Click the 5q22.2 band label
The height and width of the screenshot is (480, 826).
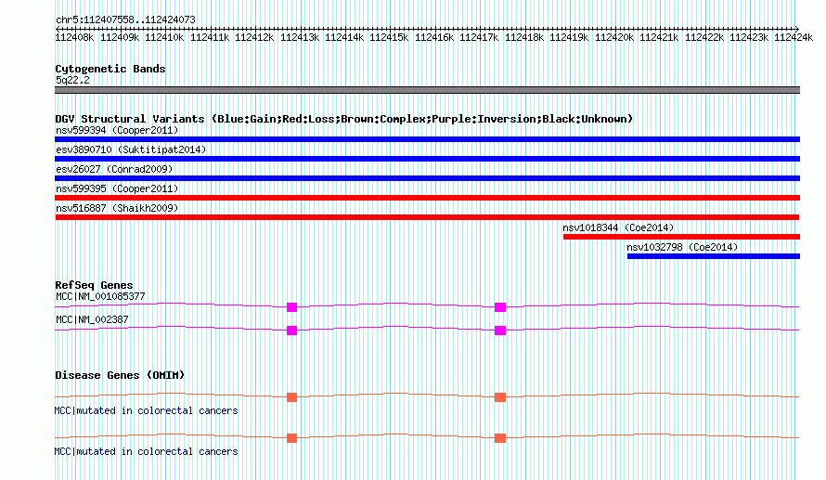[72, 80]
